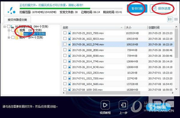Click the 暂停扫描 pause scan button
The width and height of the screenshot is (180, 118).
(137, 8)
